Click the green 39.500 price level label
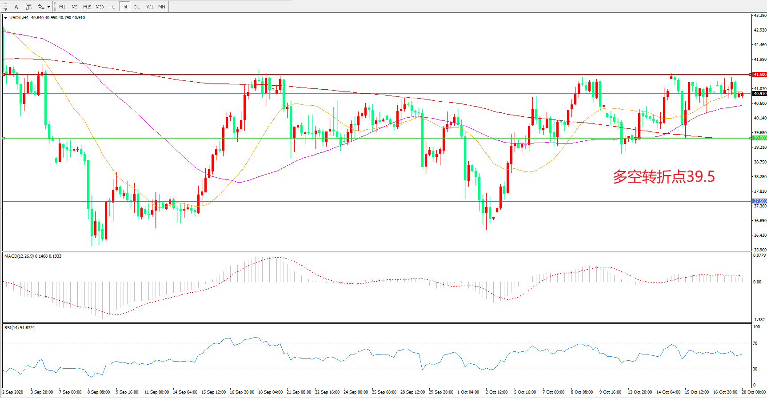The width and height of the screenshot is (767, 398). [759, 138]
